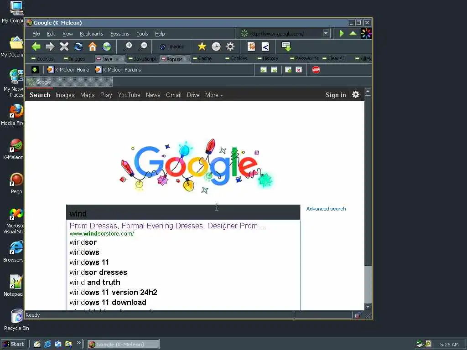Open the Tools menu

(142, 34)
